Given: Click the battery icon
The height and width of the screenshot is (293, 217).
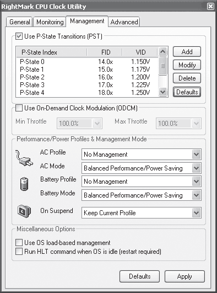Looking at the screenshot, I should (x=24, y=184).
